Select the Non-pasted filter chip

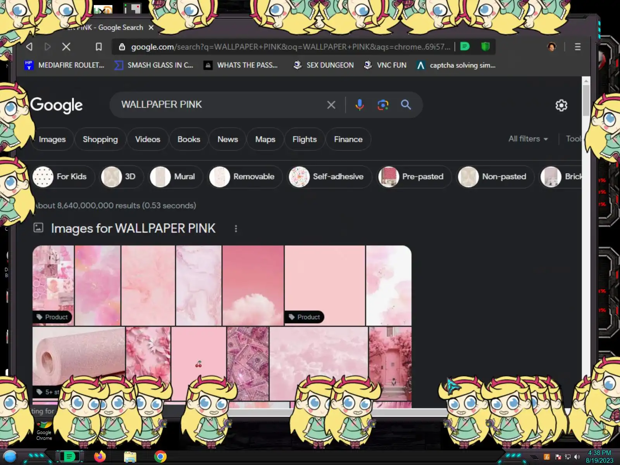[495, 177]
